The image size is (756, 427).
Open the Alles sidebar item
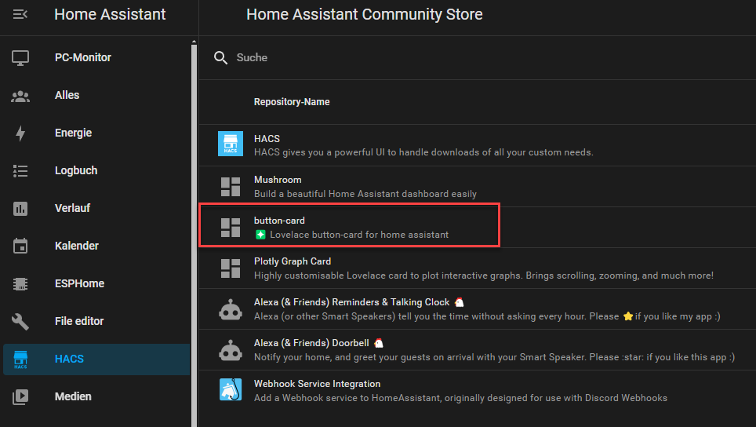[x=67, y=95]
